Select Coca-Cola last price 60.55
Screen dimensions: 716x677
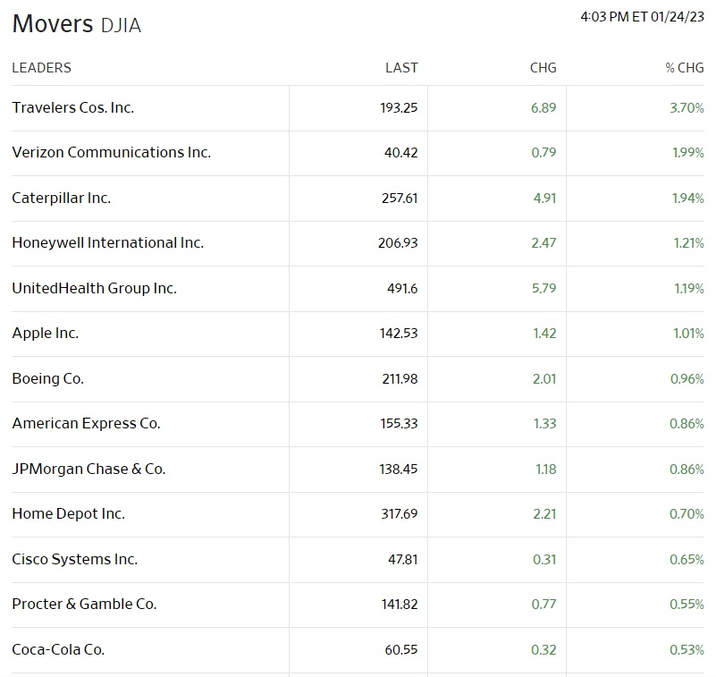tap(401, 649)
